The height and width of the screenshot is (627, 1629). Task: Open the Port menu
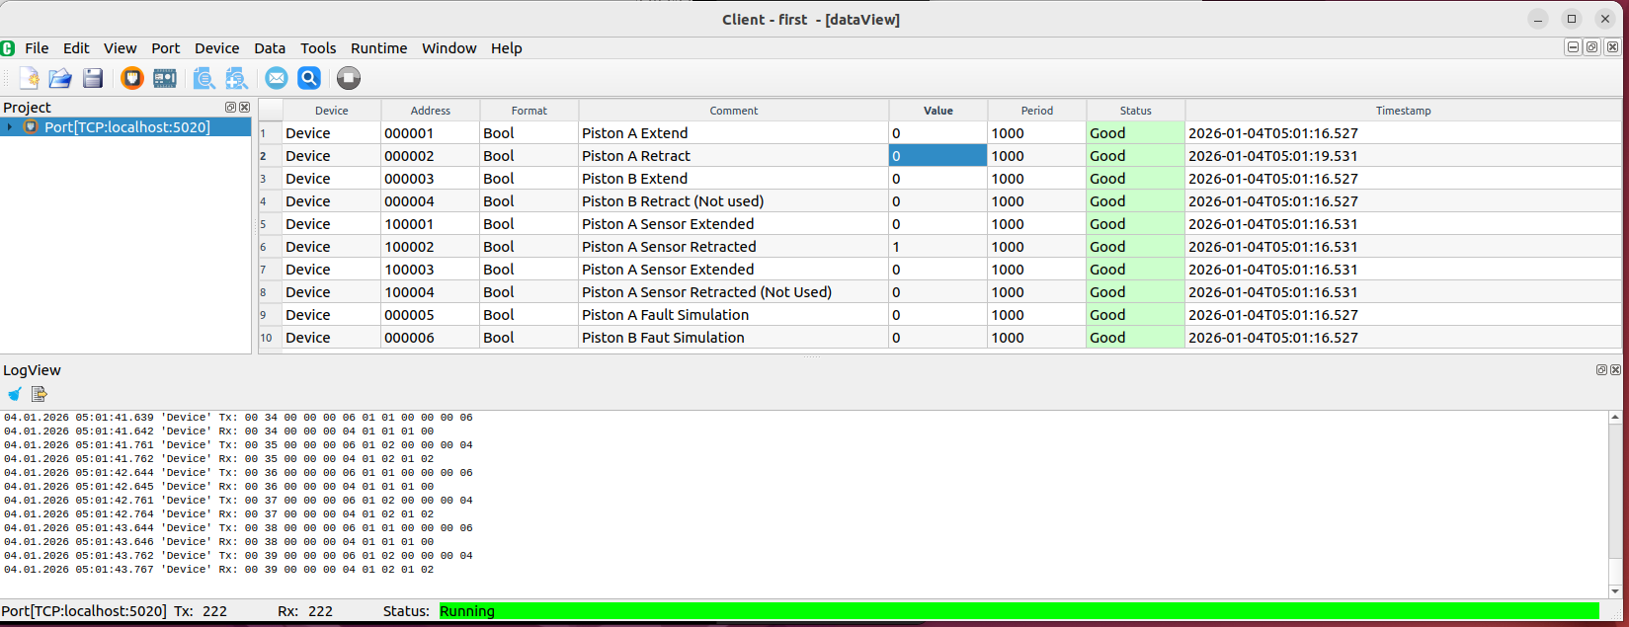165,48
